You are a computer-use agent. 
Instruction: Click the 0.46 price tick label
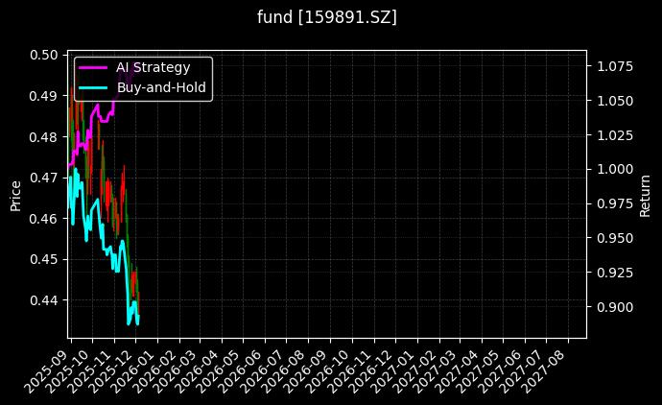click(x=44, y=219)
